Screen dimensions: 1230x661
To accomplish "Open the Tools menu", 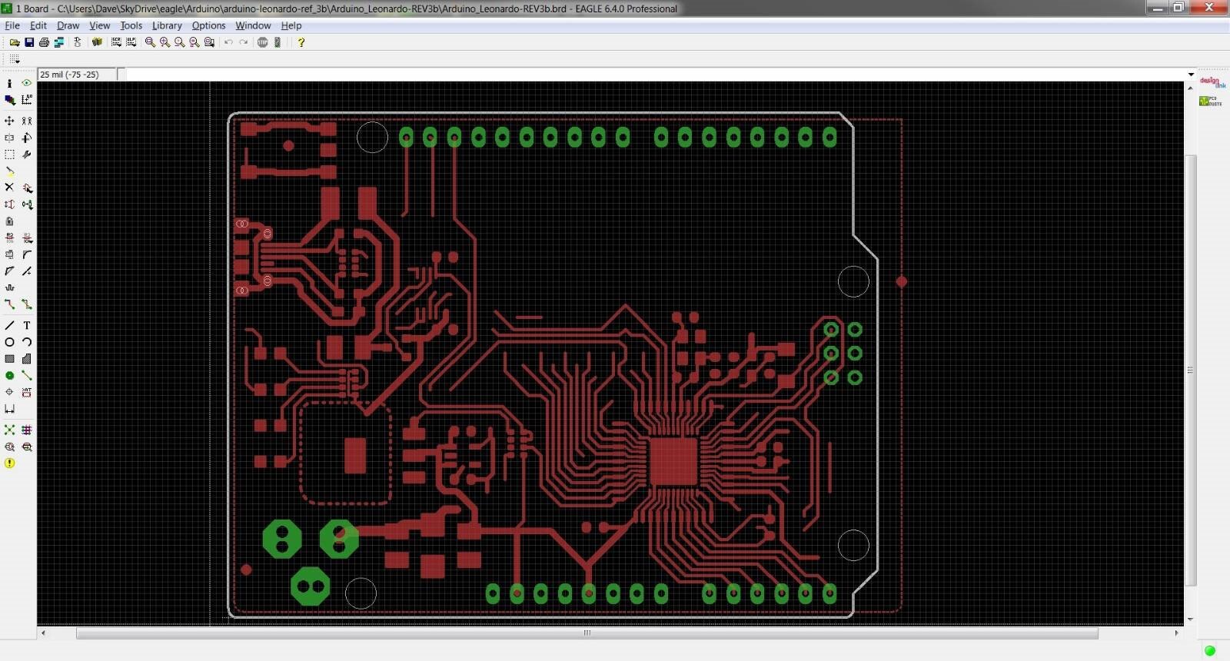I will pos(131,25).
